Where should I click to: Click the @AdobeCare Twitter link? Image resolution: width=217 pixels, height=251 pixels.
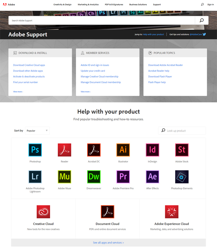tap(196, 34)
